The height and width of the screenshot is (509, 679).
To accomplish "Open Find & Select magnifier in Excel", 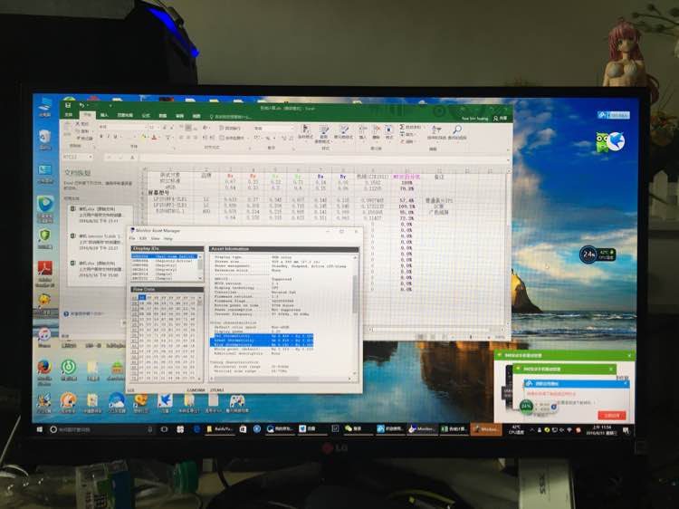I will [x=457, y=132].
